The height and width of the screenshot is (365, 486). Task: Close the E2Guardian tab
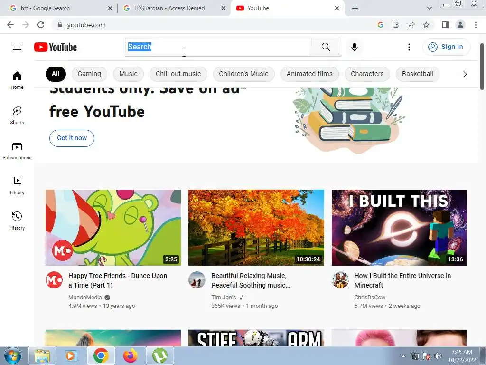(223, 8)
